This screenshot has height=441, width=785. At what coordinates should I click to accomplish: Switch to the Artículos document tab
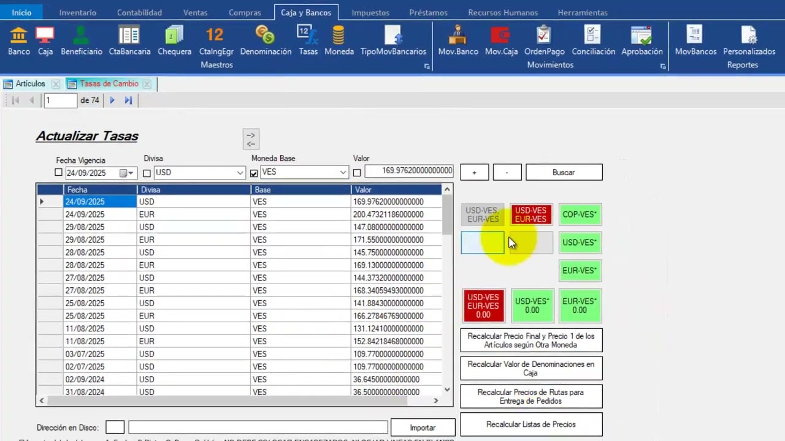pyautogui.click(x=30, y=84)
